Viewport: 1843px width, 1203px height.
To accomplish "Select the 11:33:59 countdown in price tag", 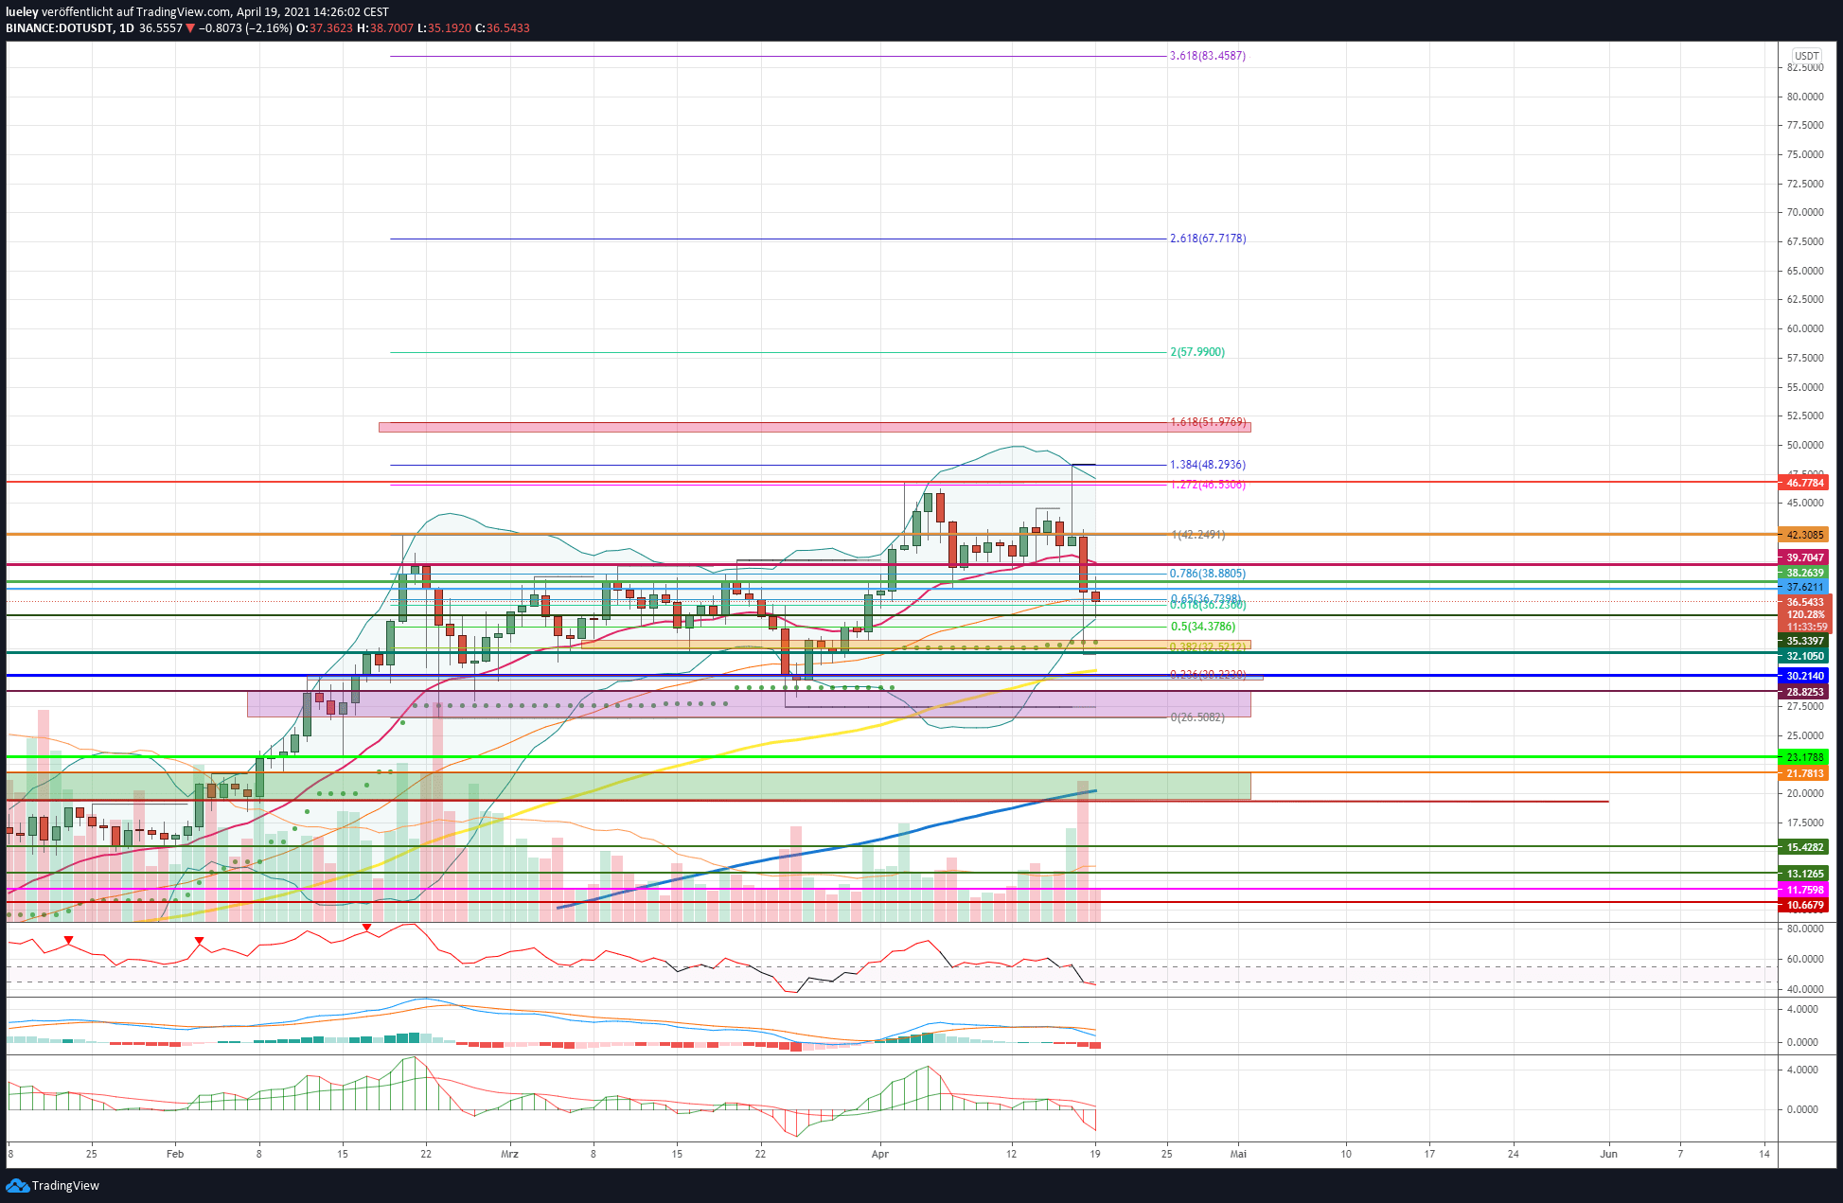I will pyautogui.click(x=1805, y=627).
